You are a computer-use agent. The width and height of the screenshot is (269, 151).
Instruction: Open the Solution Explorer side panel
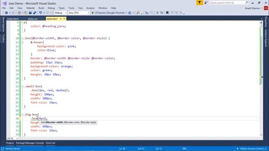click(266, 38)
